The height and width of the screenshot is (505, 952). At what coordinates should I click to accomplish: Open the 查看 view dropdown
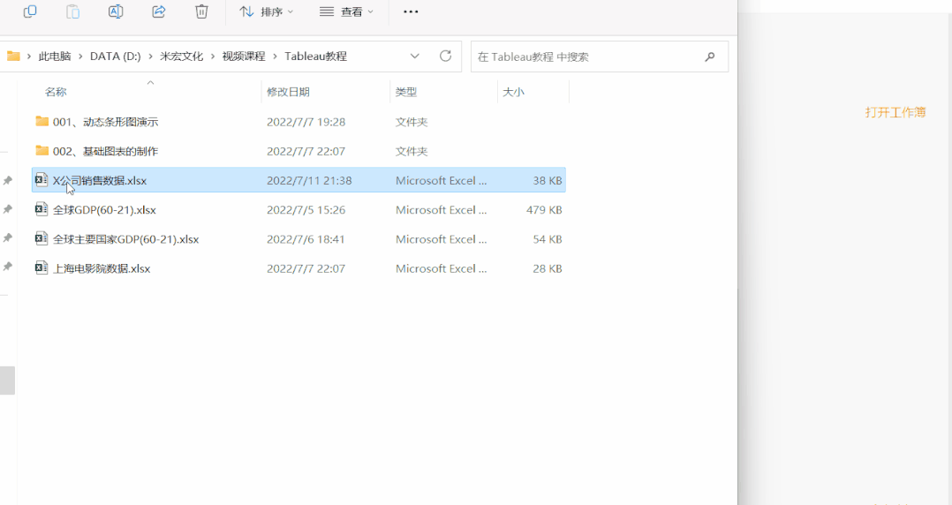pyautogui.click(x=346, y=11)
